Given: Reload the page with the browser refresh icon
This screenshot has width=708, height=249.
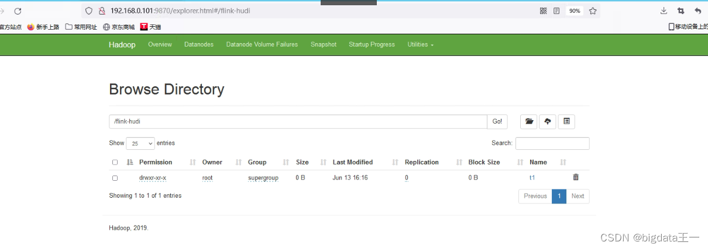Looking at the screenshot, I should 18,10.
